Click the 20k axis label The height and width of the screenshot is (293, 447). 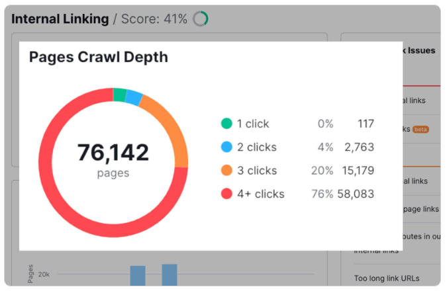pyautogui.click(x=44, y=274)
